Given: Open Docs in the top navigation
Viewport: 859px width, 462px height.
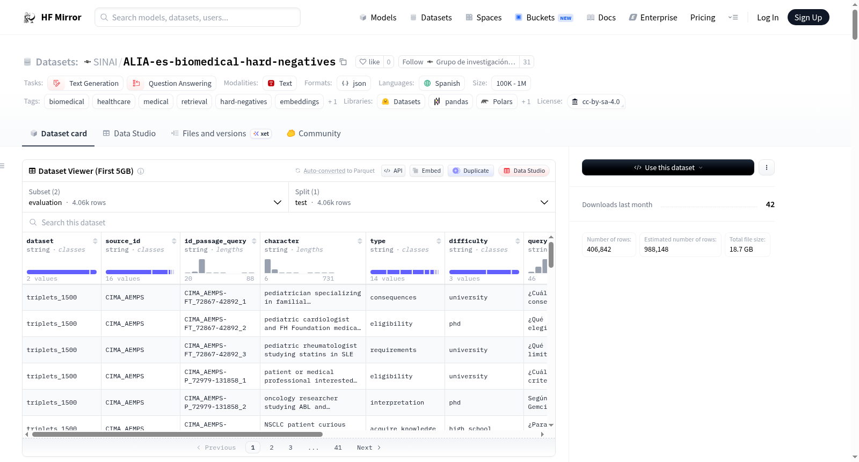Looking at the screenshot, I should [601, 17].
